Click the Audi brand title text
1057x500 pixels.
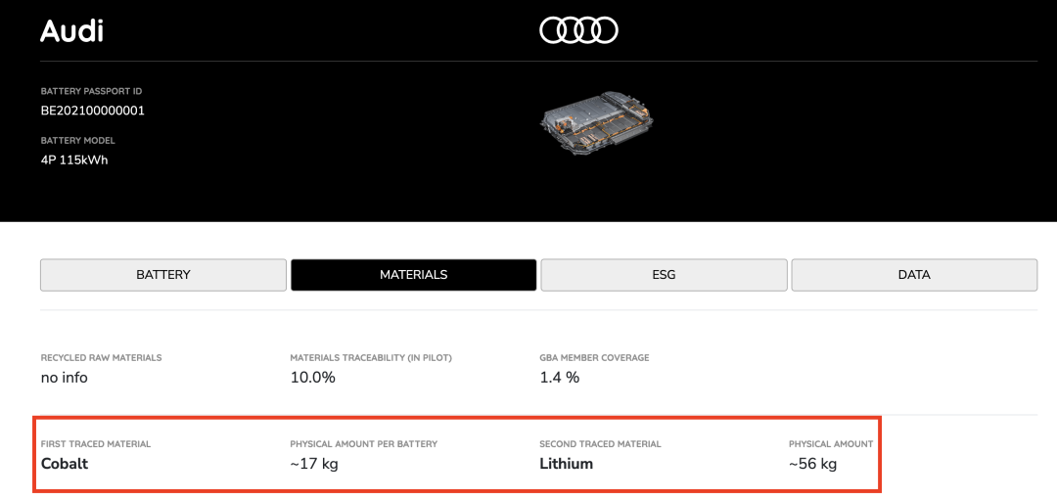coord(71,31)
